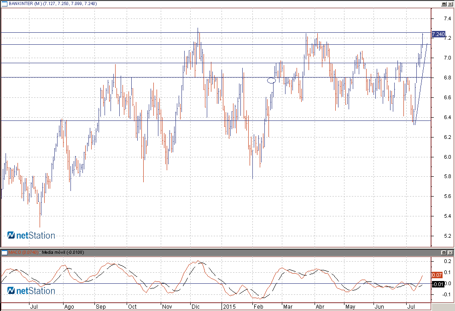455x311 pixels.
Task: Maximize the BANKINTER price chart panel
Action: 444,4
